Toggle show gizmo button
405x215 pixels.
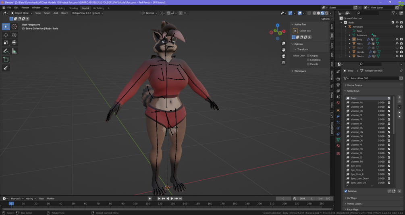point(290,13)
